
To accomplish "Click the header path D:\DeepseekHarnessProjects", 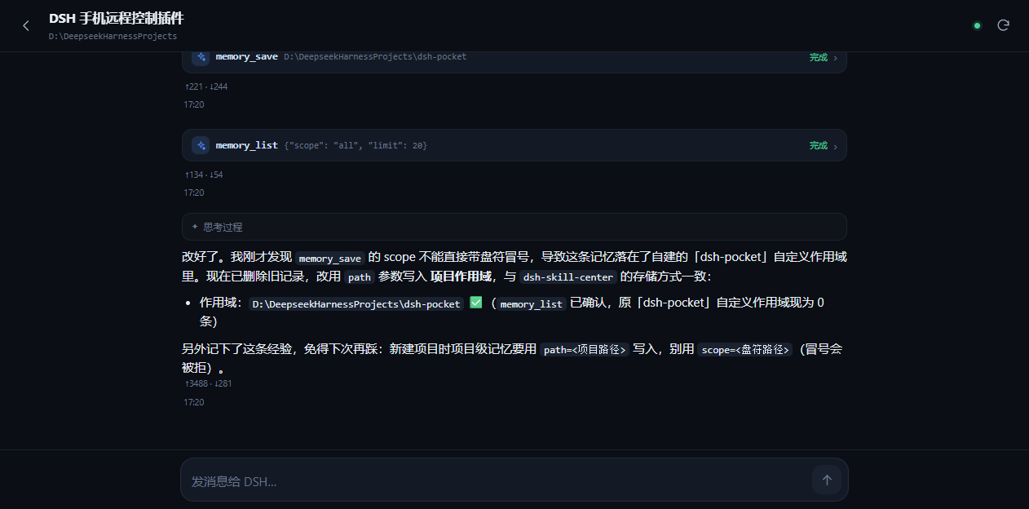I will (x=113, y=37).
